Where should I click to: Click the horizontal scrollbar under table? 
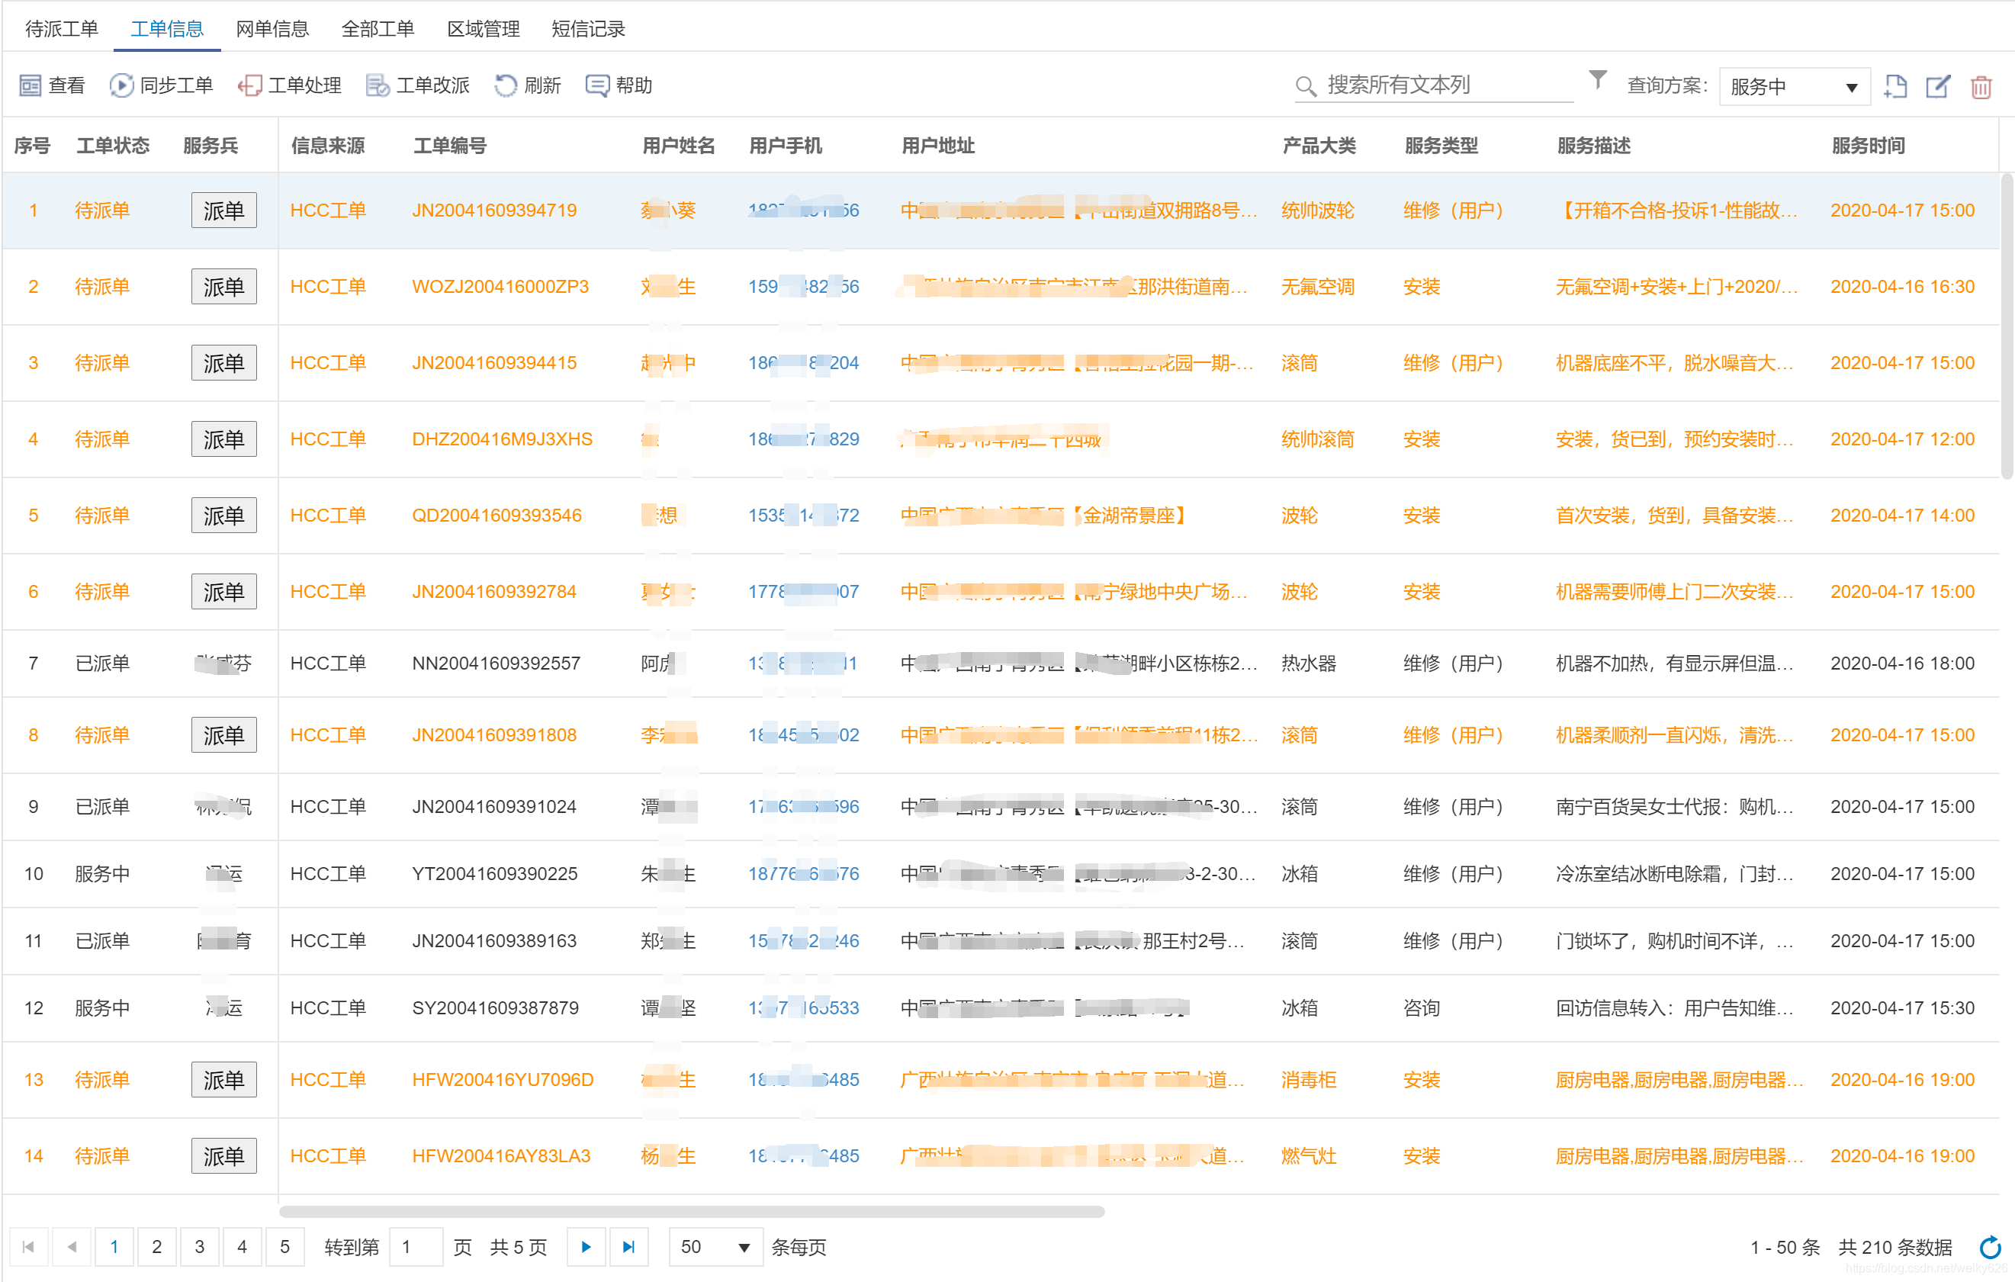pos(691,1212)
